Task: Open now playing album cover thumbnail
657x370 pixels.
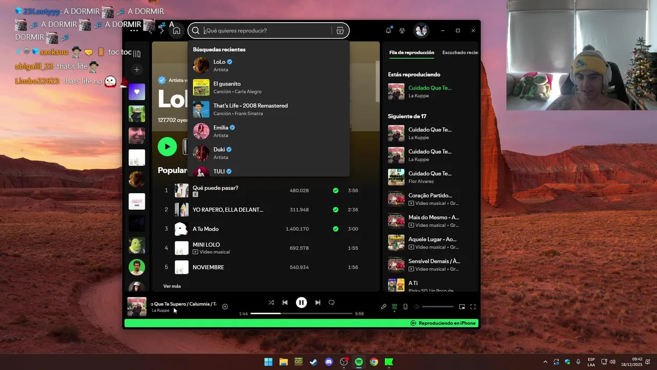Action: point(137,307)
